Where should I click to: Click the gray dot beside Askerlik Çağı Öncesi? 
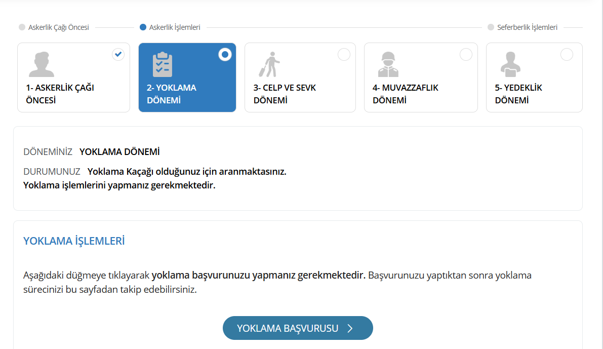pyautogui.click(x=22, y=27)
